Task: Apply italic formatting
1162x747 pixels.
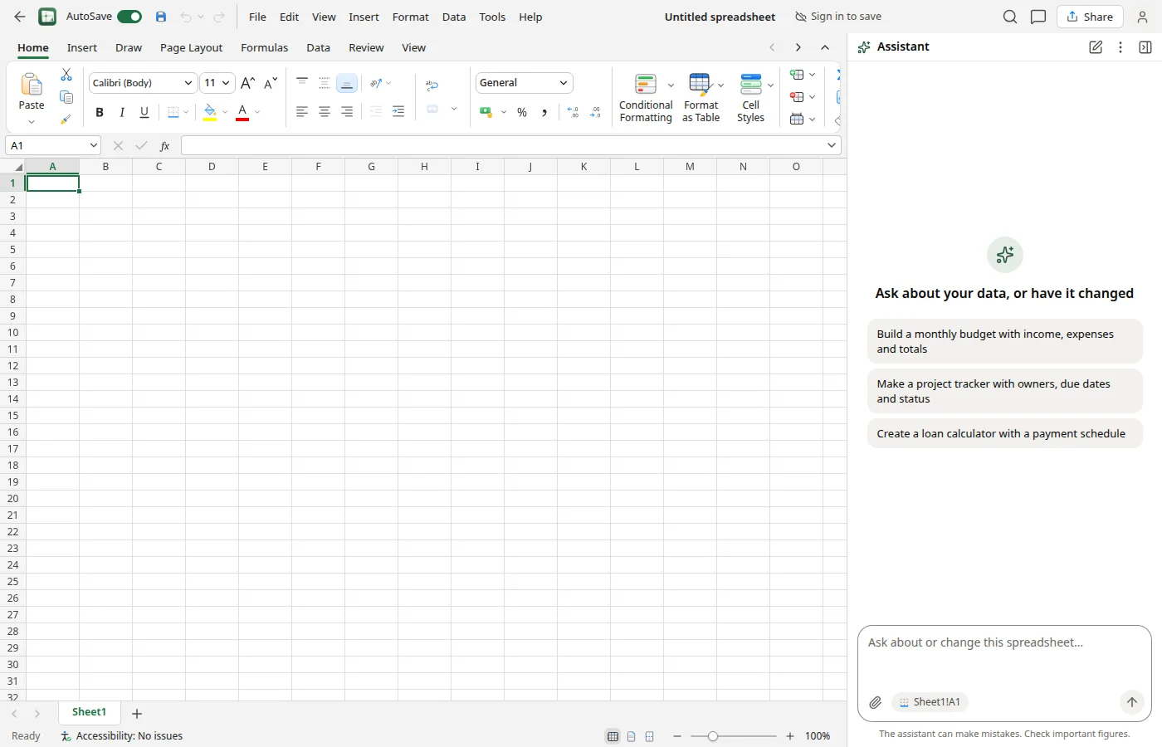Action: click(122, 112)
